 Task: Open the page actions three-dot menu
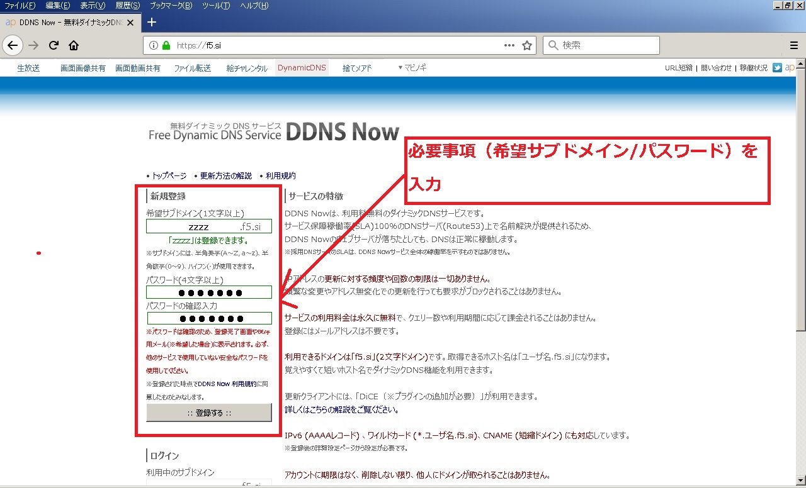coord(510,45)
